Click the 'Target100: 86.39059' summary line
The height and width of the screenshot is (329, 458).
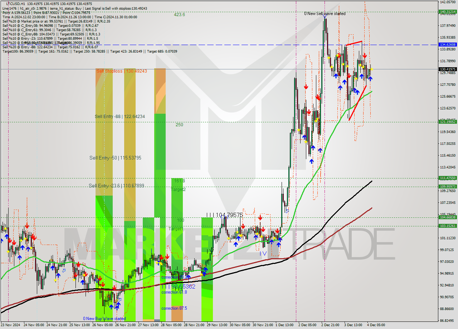coord(89,51)
